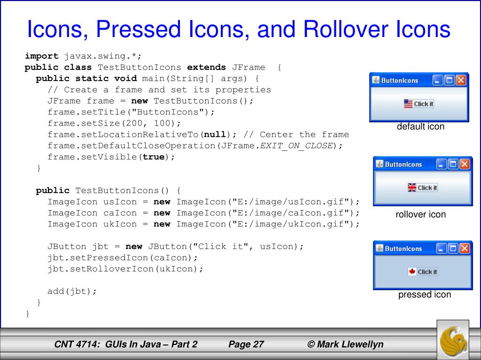Click 'frame.setVisible(true);' line

point(111,157)
